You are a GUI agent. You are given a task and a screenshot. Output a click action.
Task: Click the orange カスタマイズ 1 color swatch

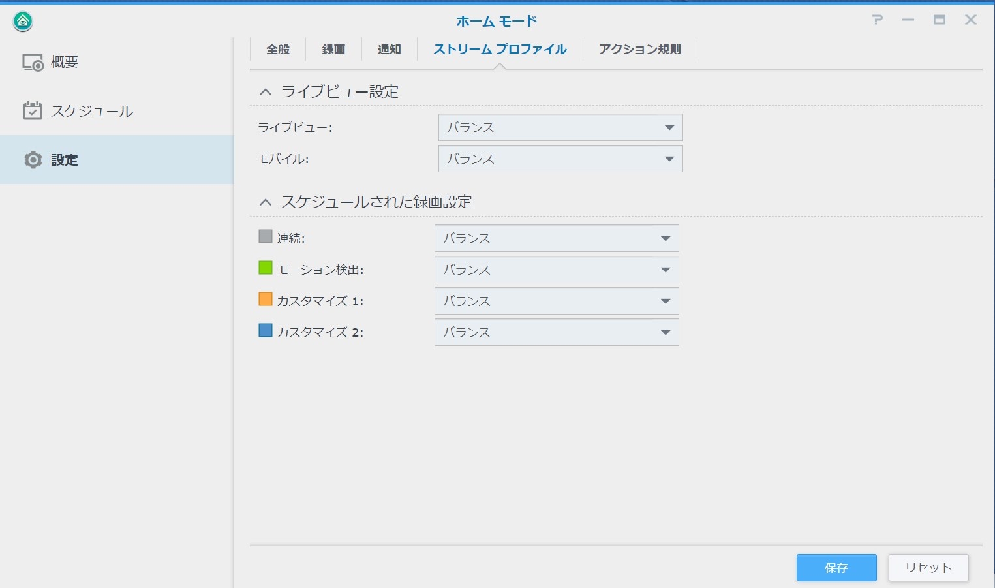point(266,300)
